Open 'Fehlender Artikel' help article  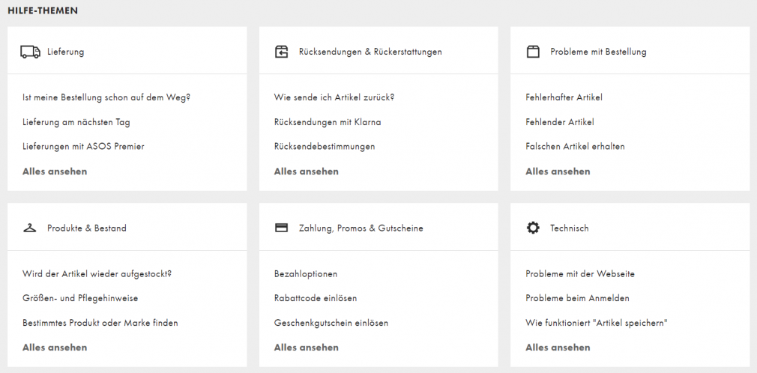point(560,122)
